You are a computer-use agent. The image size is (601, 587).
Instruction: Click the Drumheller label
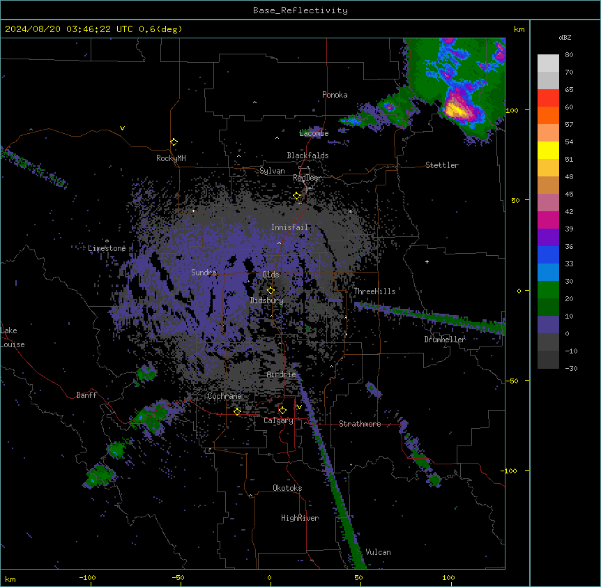tap(445, 340)
